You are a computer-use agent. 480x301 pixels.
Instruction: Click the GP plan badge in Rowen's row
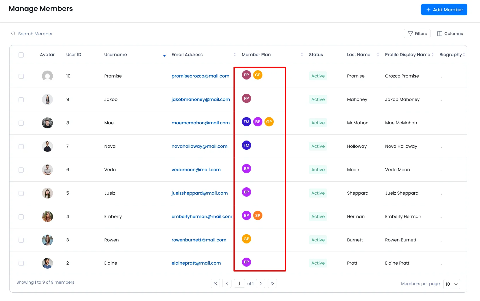[x=246, y=239]
